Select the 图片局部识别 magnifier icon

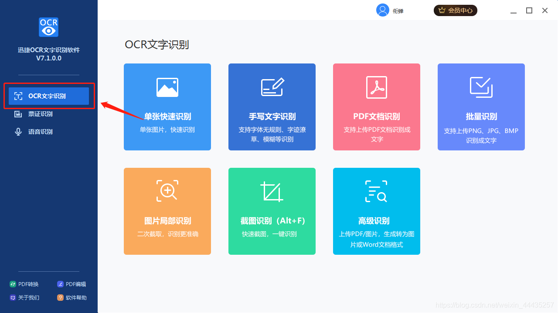click(x=167, y=191)
